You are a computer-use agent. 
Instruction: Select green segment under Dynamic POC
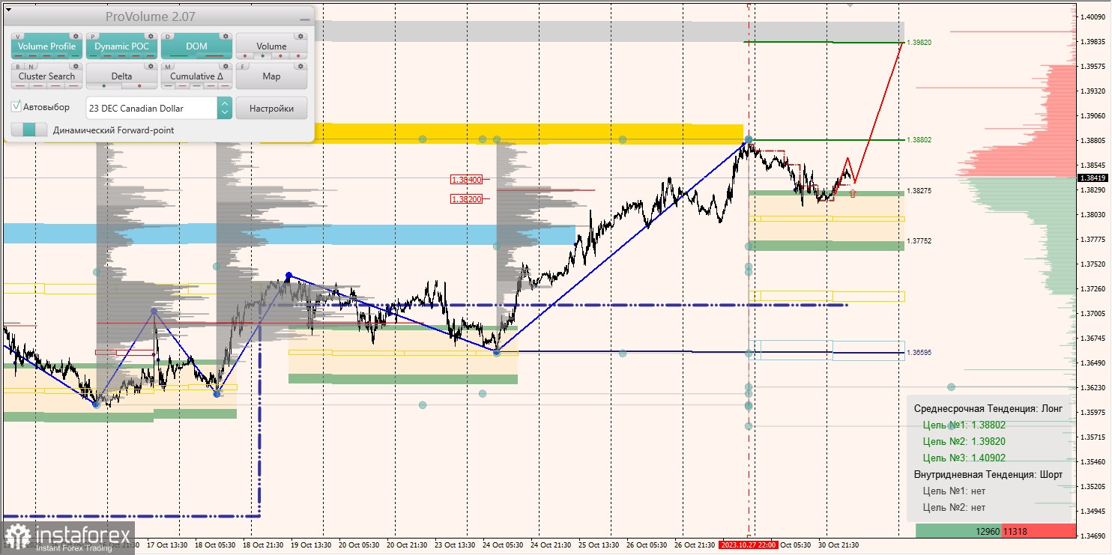94,56
